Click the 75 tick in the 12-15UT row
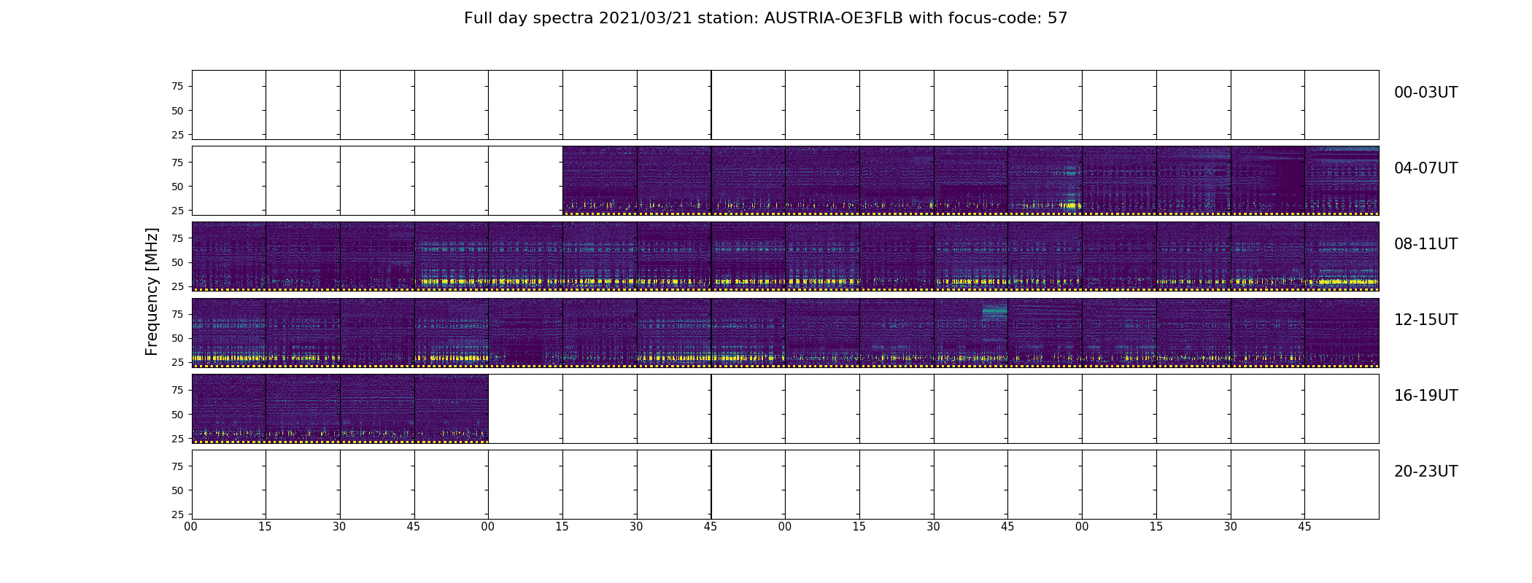The width and height of the screenshot is (1532, 583). coord(177,314)
